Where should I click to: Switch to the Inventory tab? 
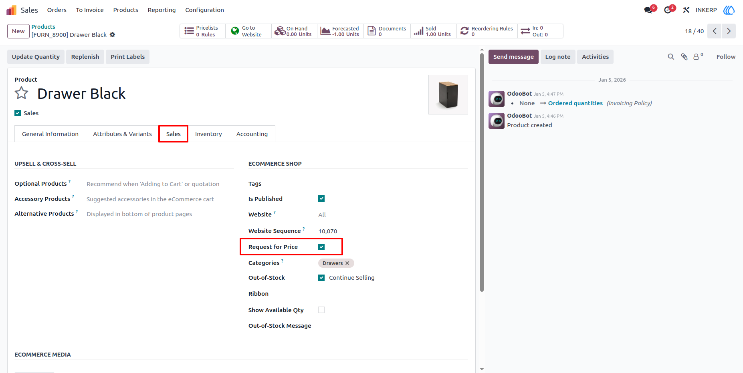208,134
